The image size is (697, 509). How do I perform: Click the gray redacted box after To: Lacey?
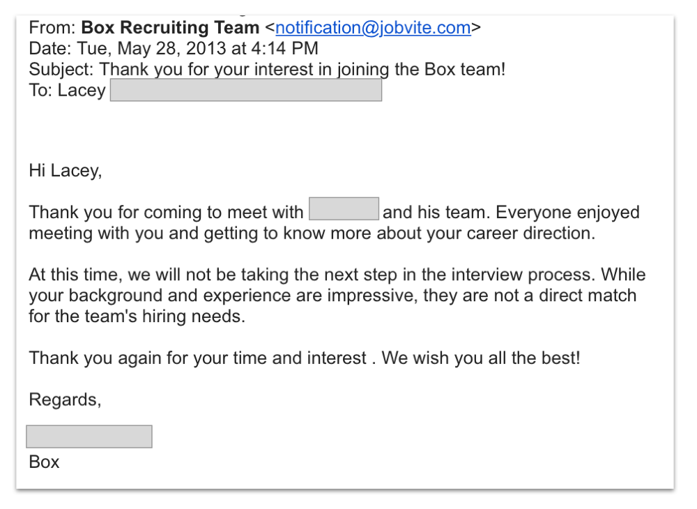tap(245, 91)
